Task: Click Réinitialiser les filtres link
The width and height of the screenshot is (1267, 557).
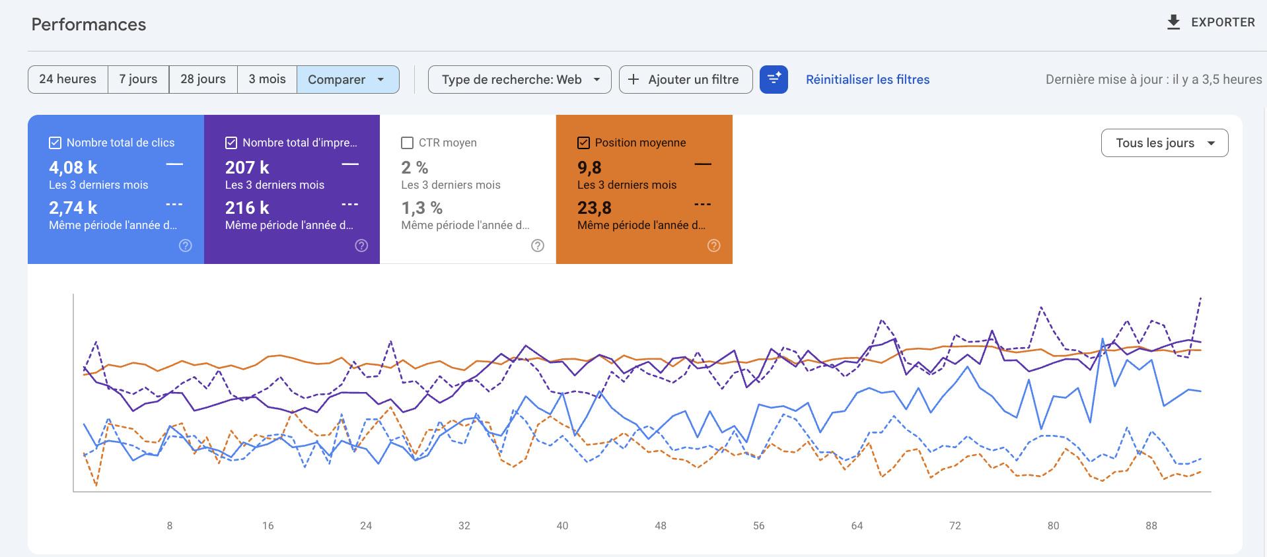Action: click(x=868, y=79)
